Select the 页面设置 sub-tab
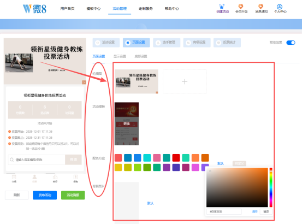302x224 pixels. pyautogui.click(x=99, y=56)
